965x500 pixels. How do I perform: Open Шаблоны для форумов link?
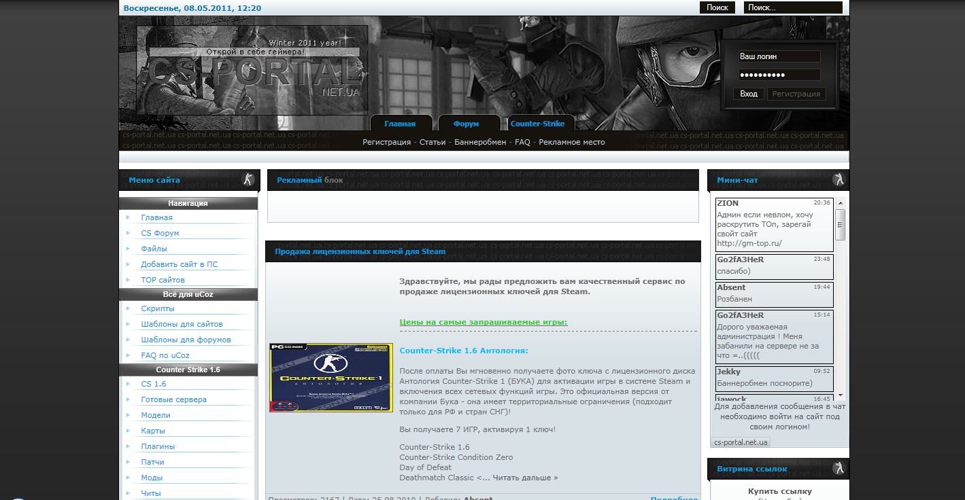coord(186,340)
